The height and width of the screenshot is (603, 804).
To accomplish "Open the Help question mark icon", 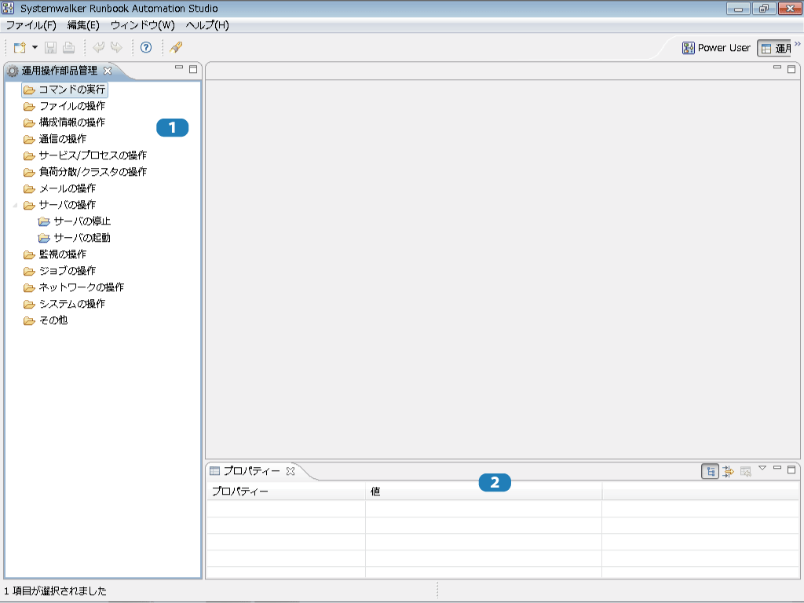I will pyautogui.click(x=146, y=48).
